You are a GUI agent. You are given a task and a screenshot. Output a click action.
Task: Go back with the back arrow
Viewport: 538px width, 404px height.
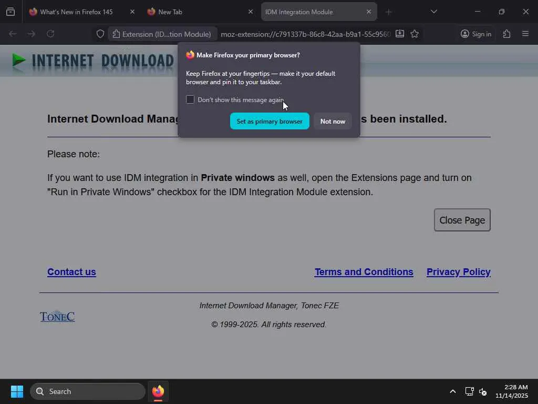(13, 34)
